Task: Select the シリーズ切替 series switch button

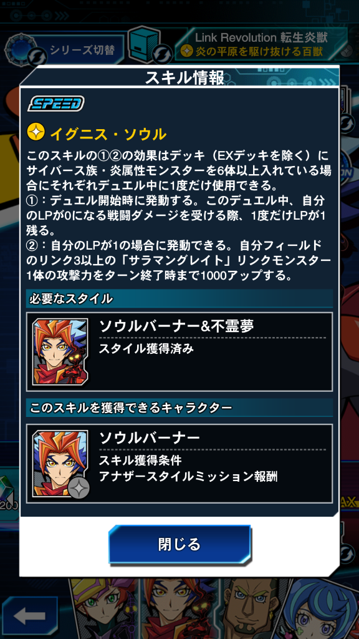Action: pyautogui.click(x=82, y=51)
